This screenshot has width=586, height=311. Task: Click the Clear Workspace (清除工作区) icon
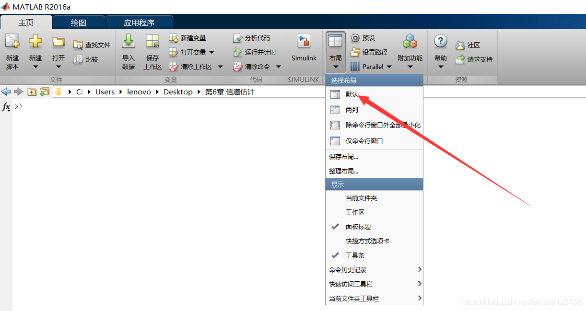pos(174,67)
